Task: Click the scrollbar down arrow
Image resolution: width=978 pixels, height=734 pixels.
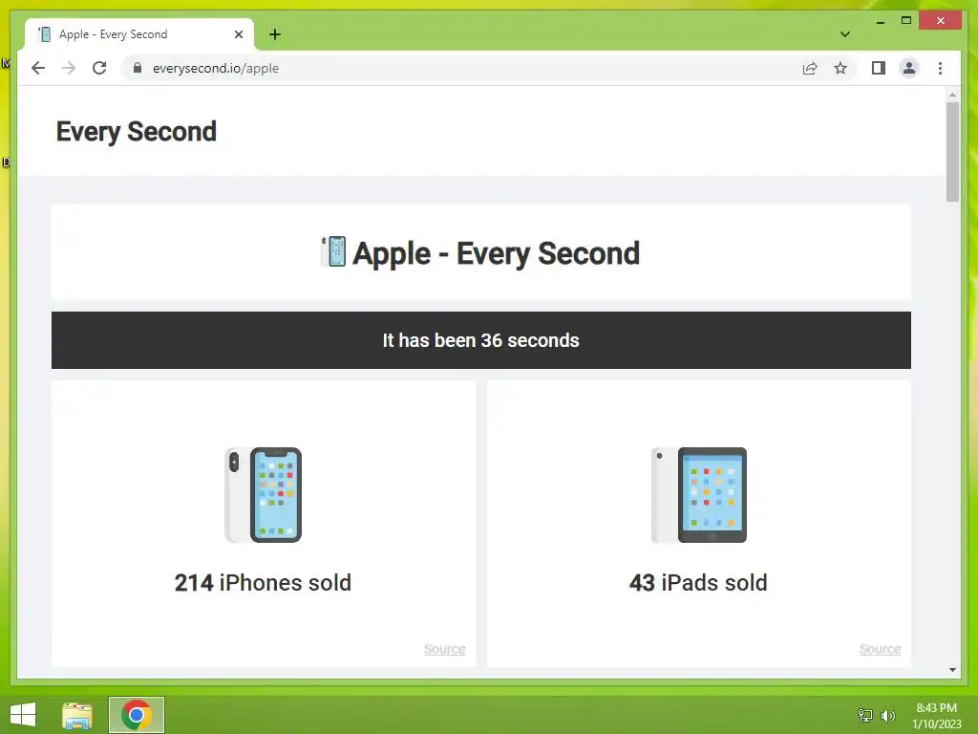Action: click(x=952, y=670)
